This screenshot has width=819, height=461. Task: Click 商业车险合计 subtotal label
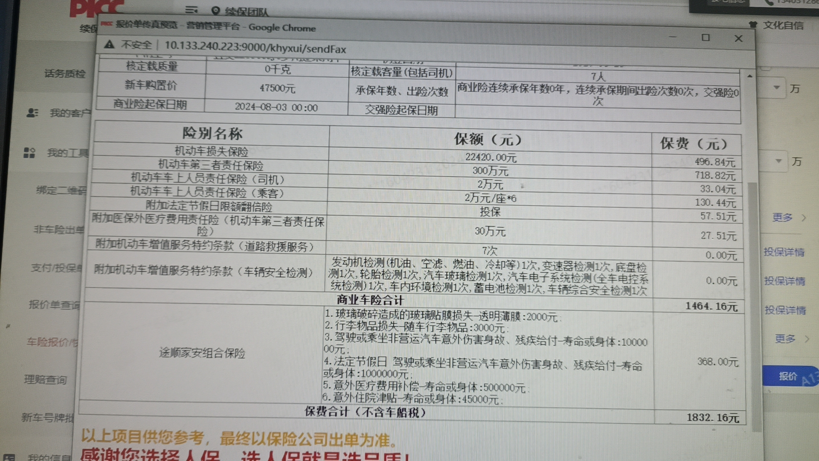[x=370, y=300]
